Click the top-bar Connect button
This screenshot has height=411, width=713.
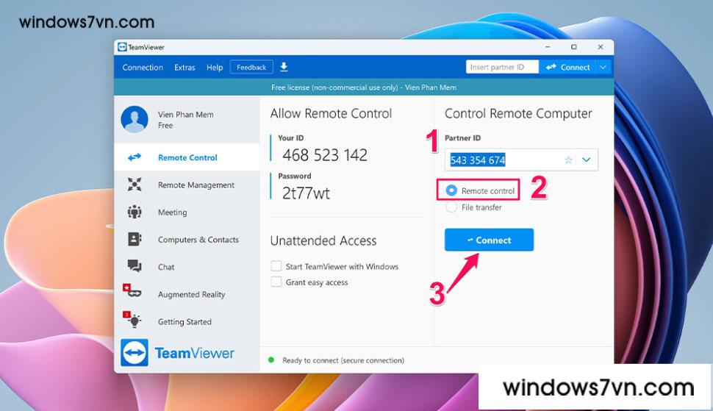(568, 68)
